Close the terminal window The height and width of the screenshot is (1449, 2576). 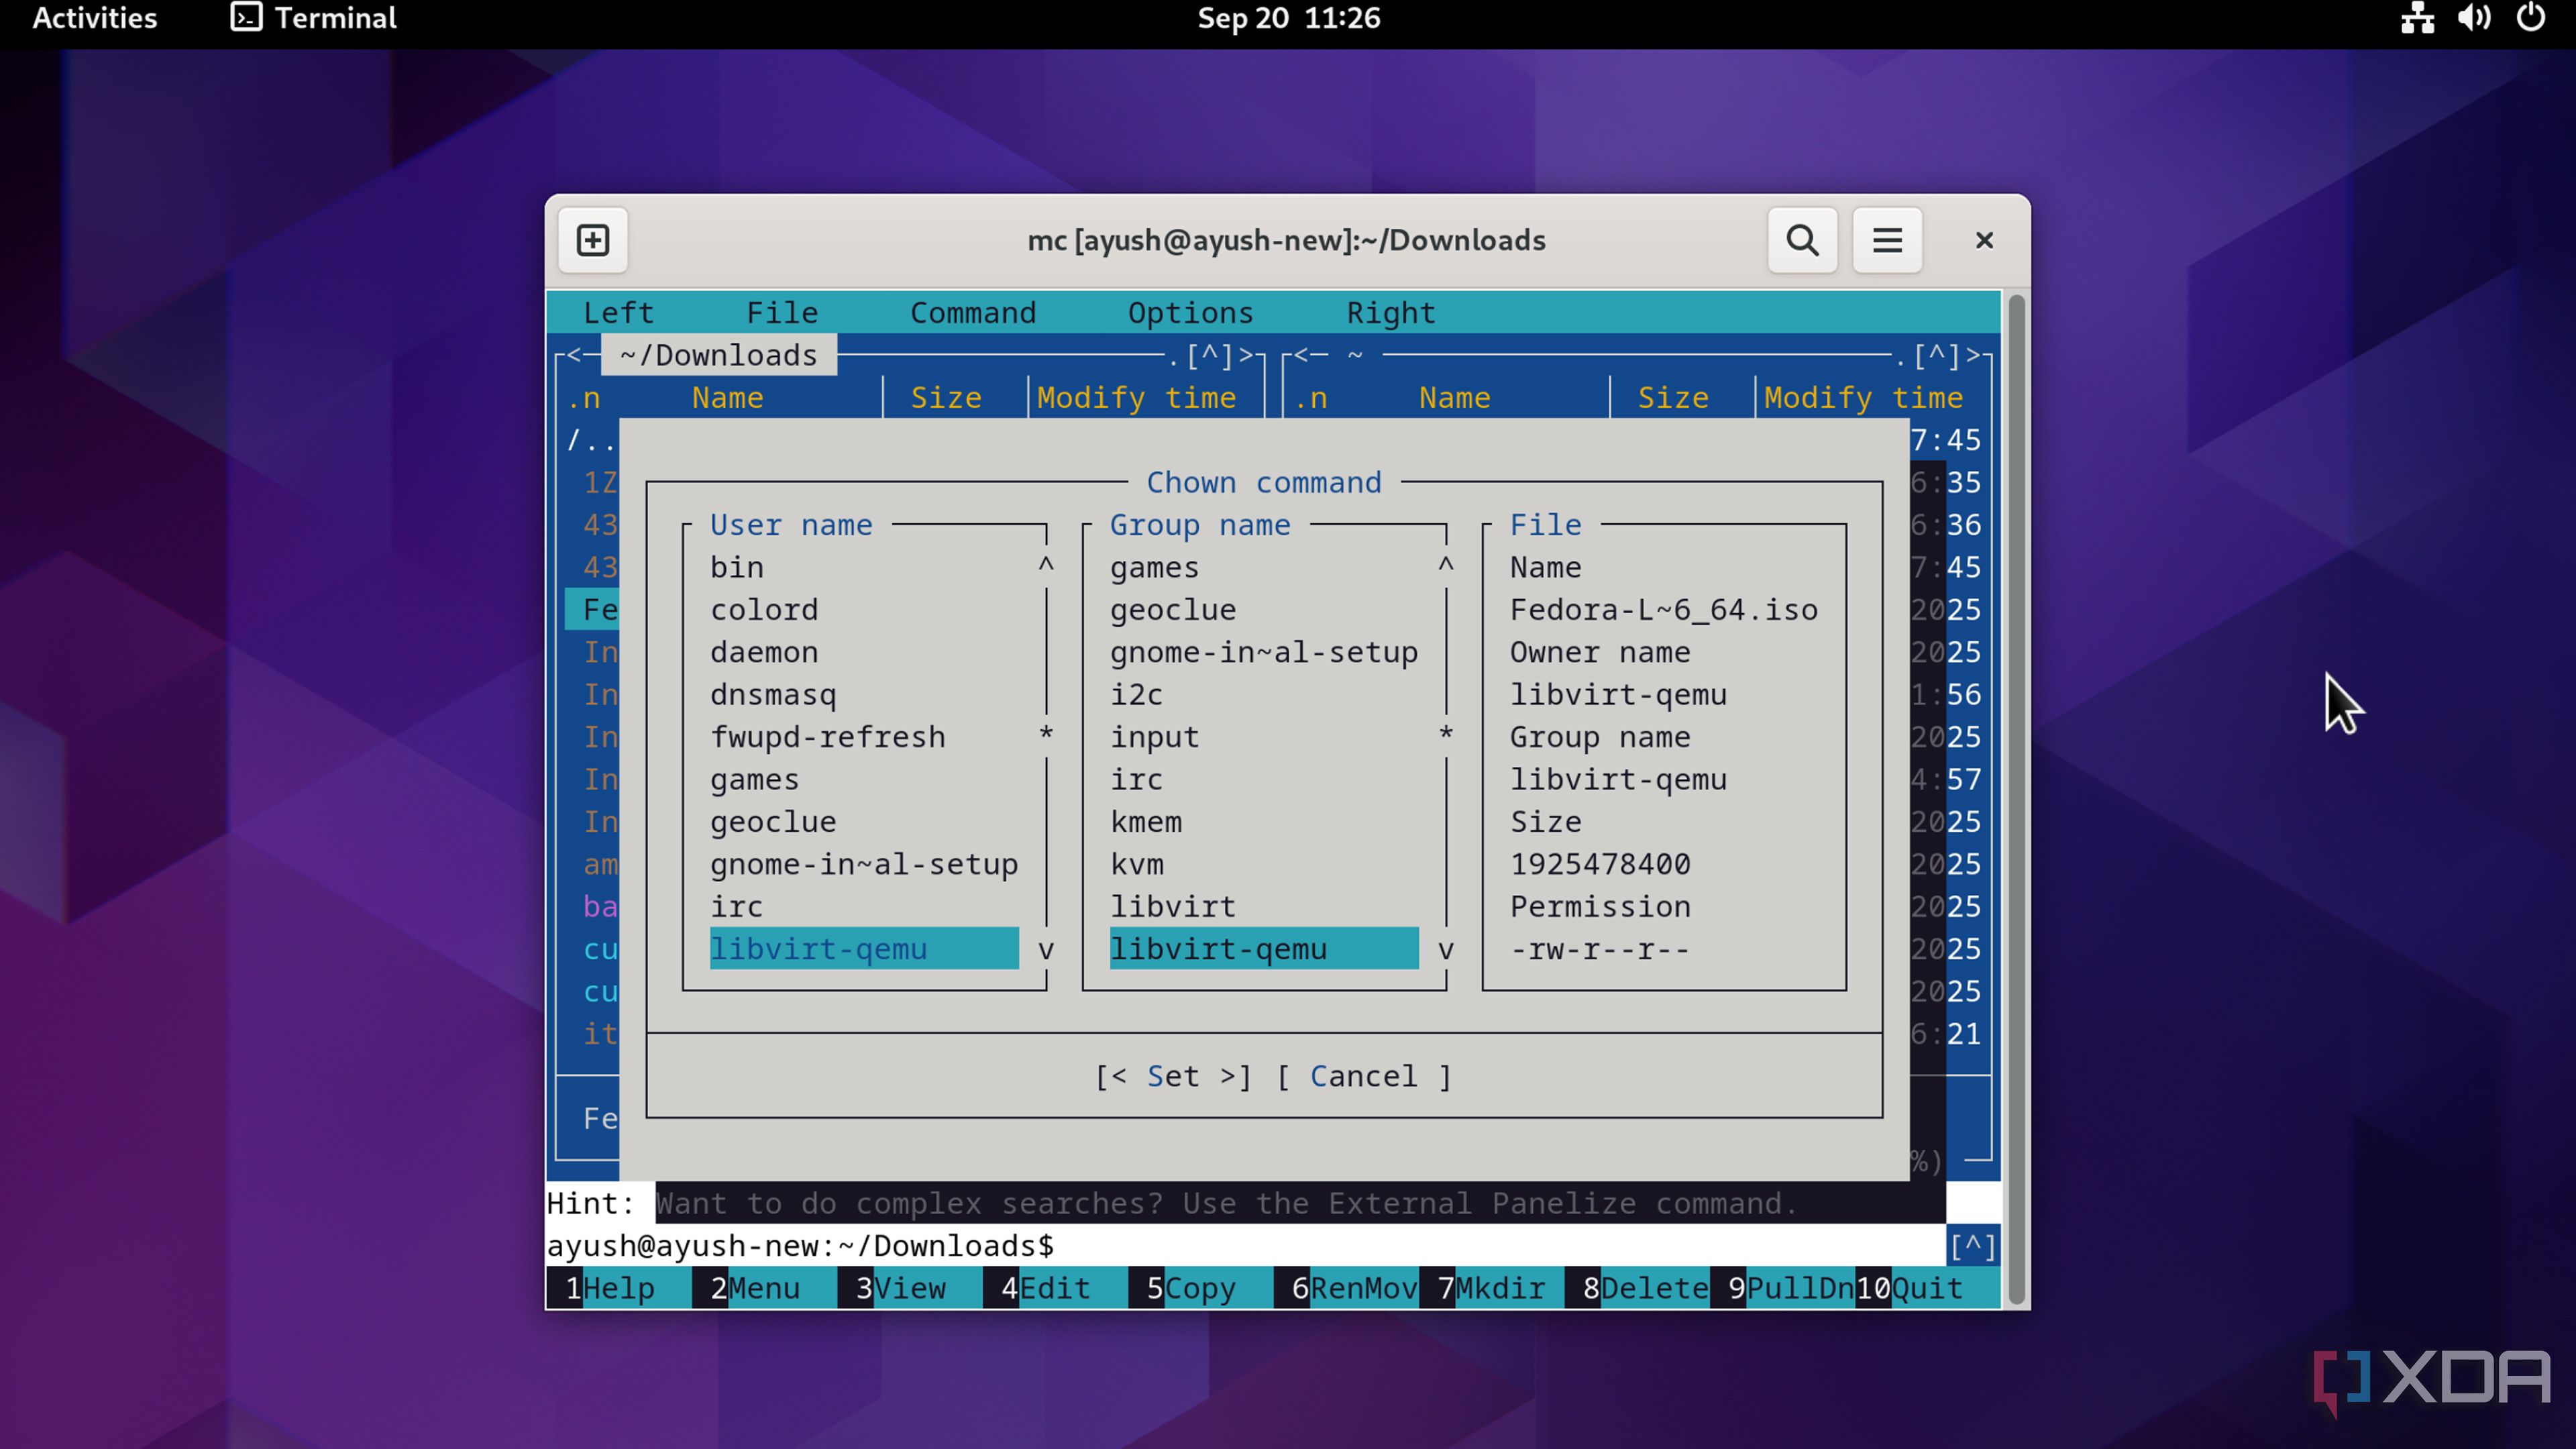pyautogui.click(x=1984, y=240)
